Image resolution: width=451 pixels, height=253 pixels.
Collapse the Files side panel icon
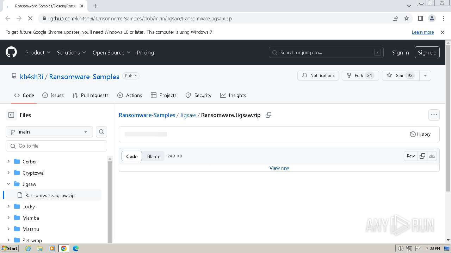click(11, 115)
